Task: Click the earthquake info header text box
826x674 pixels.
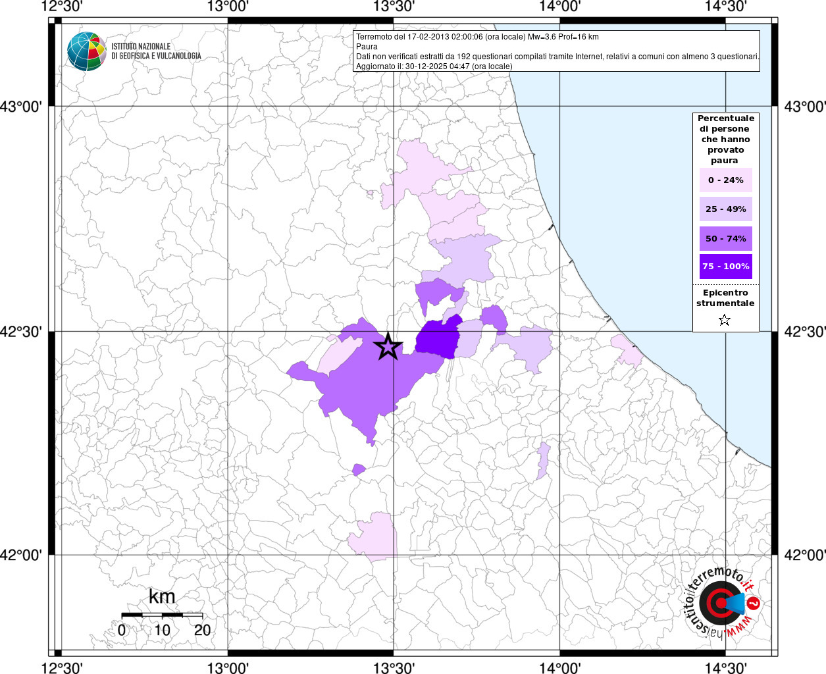Action: 556,51
